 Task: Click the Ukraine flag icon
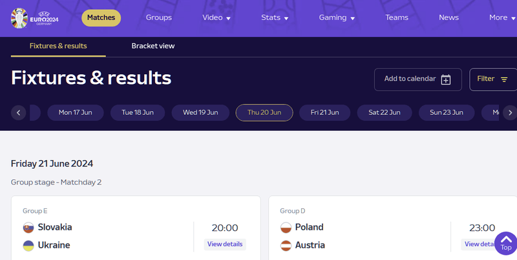click(x=28, y=246)
